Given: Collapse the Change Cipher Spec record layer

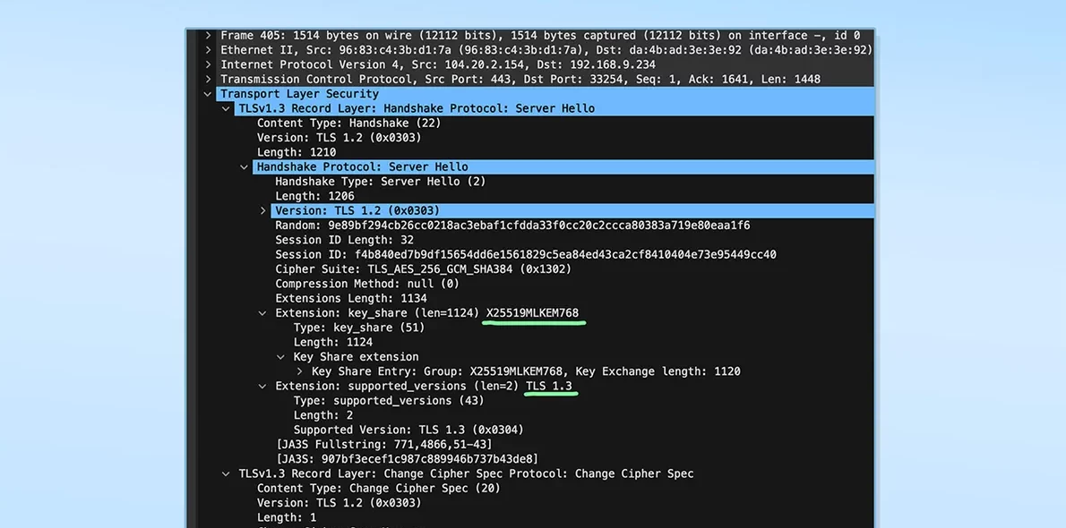Looking at the screenshot, I should [226, 474].
